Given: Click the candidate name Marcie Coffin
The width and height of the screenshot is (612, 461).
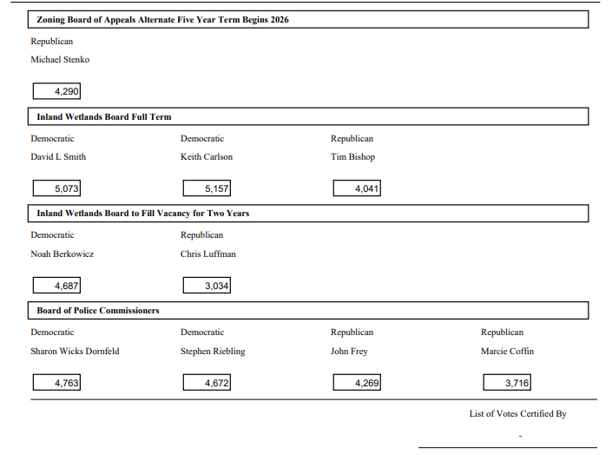Looking at the screenshot, I should click(x=507, y=352).
